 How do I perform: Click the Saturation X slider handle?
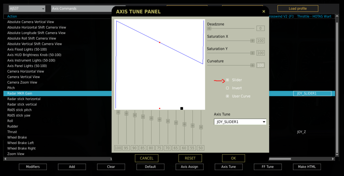(252, 41)
